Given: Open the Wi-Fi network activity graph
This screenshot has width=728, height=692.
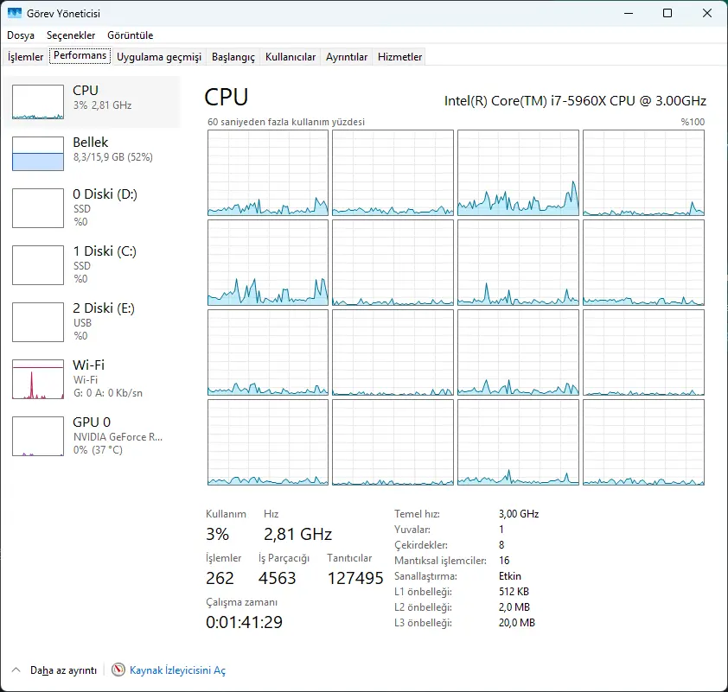Looking at the screenshot, I should point(37,379).
